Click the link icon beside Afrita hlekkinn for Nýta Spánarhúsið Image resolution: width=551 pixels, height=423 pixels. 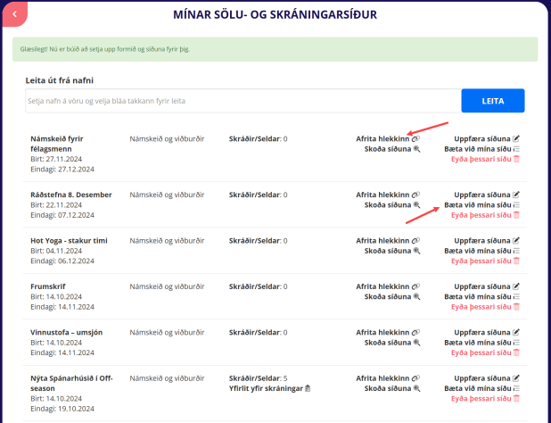[x=415, y=378]
